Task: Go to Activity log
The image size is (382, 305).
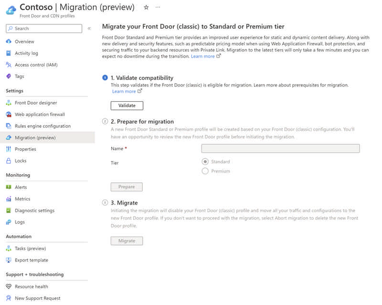Action: [26, 53]
